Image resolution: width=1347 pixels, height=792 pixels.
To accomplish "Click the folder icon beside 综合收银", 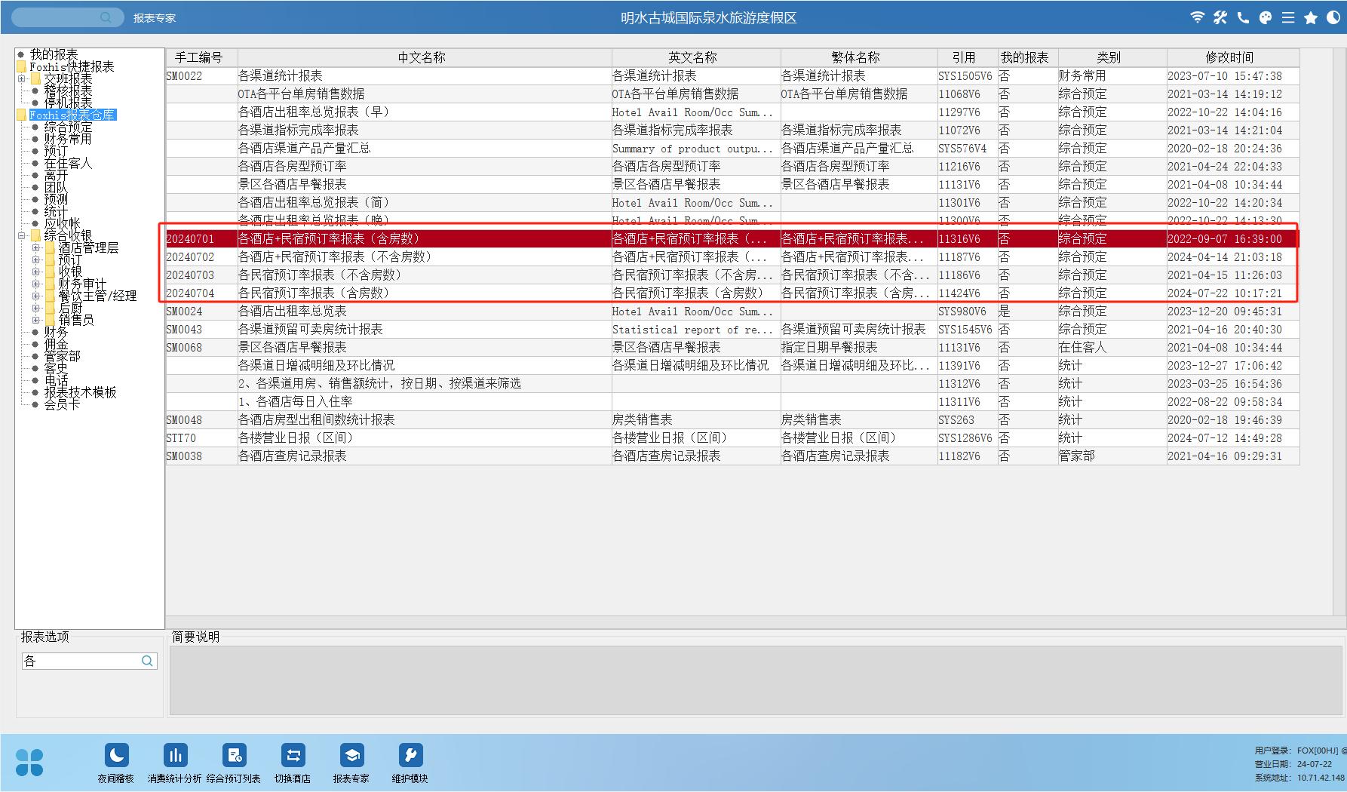I will pyautogui.click(x=35, y=235).
